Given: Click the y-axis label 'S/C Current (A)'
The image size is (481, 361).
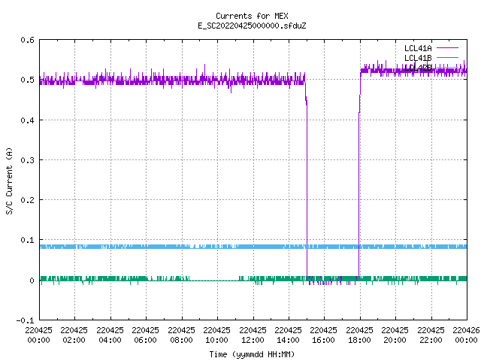Looking at the screenshot, I should pos(9,180).
